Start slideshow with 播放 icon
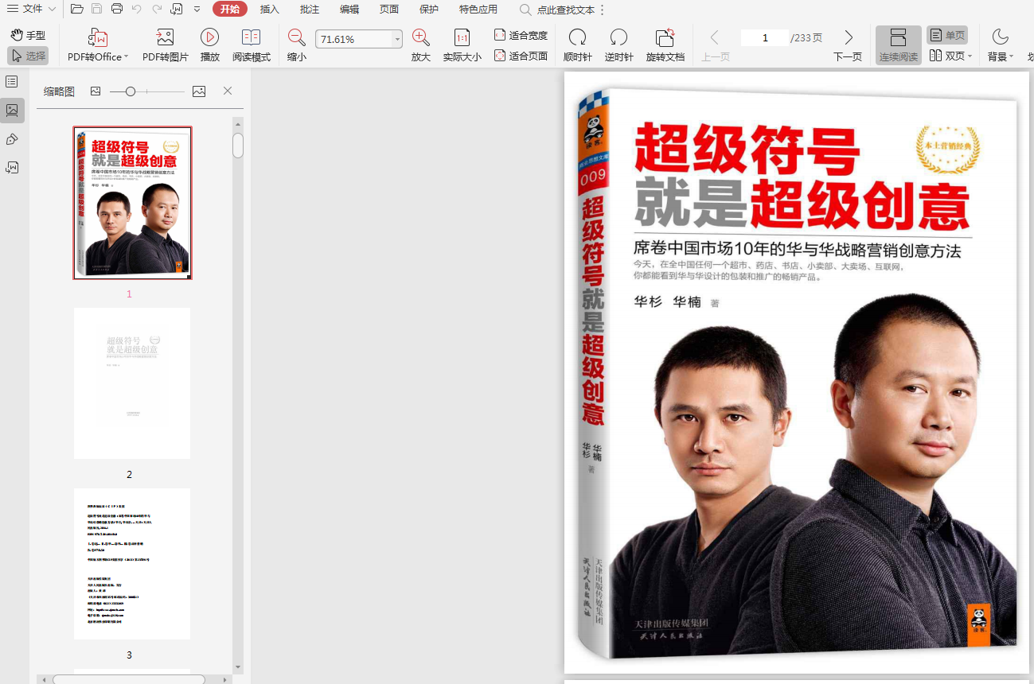Image resolution: width=1034 pixels, height=684 pixels. [x=210, y=38]
